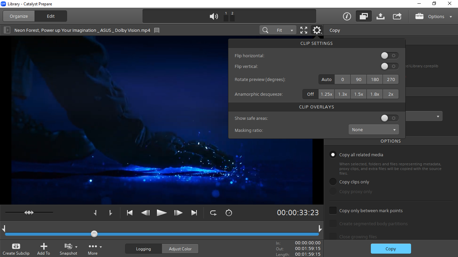Check Copy only between mark points
The width and height of the screenshot is (458, 257).
(333, 210)
